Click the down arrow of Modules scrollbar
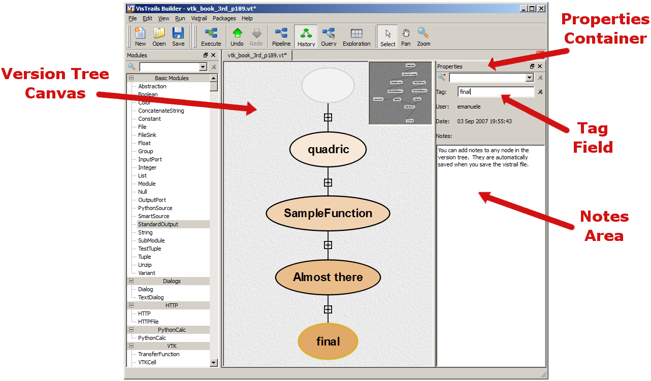The image size is (651, 381). point(213,363)
